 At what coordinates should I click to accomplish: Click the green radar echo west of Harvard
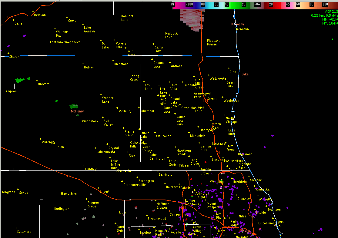(x=20, y=80)
